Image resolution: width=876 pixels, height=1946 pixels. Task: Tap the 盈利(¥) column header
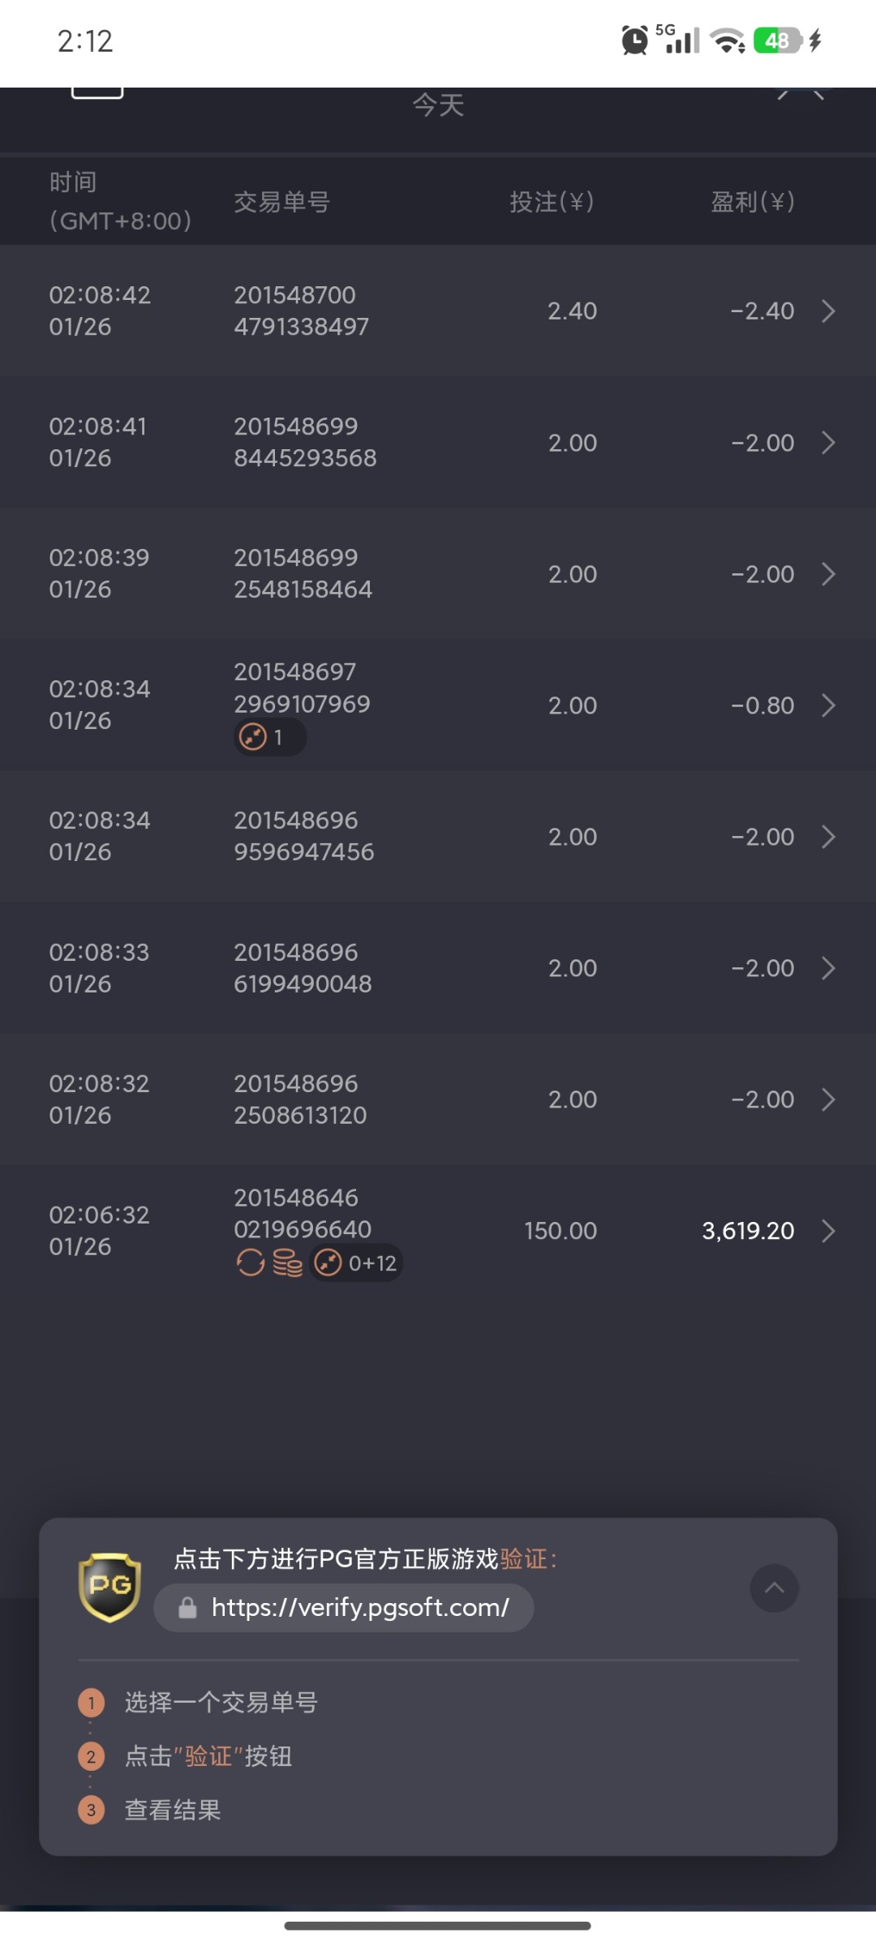click(x=752, y=202)
